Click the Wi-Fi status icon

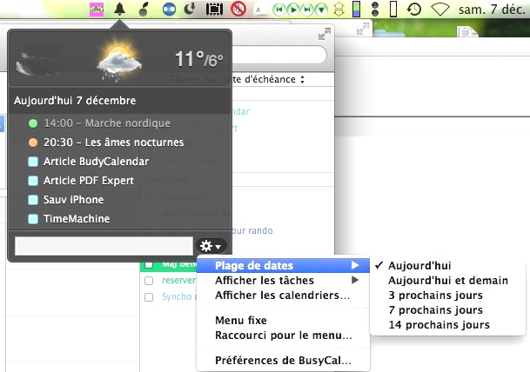(441, 10)
